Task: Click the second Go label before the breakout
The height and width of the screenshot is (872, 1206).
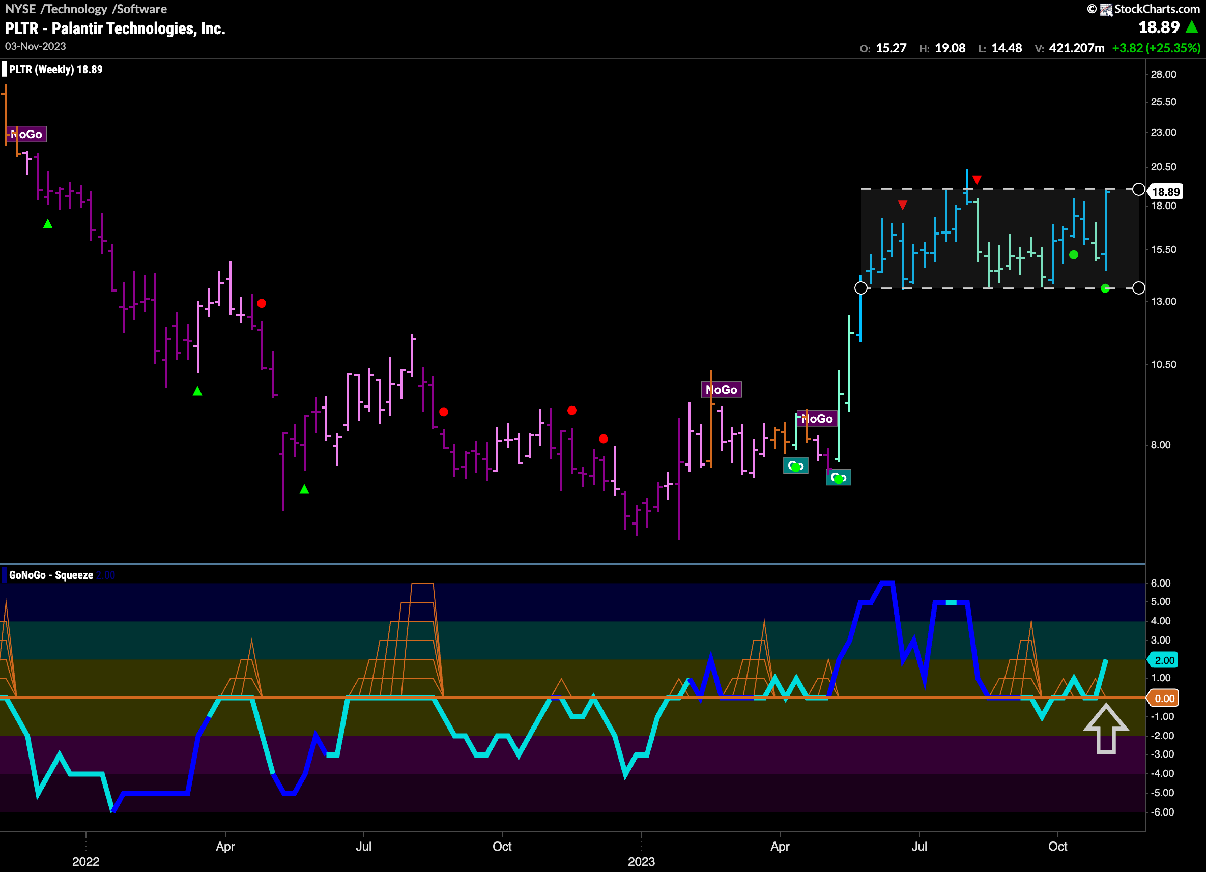Action: [838, 478]
